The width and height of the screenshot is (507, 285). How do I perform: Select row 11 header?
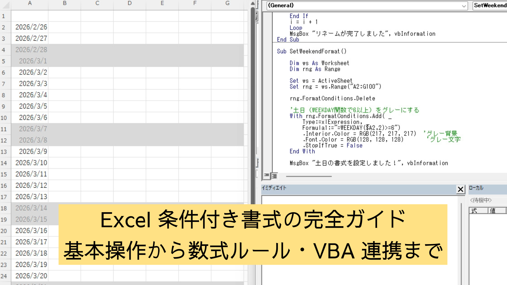click(x=4, y=129)
